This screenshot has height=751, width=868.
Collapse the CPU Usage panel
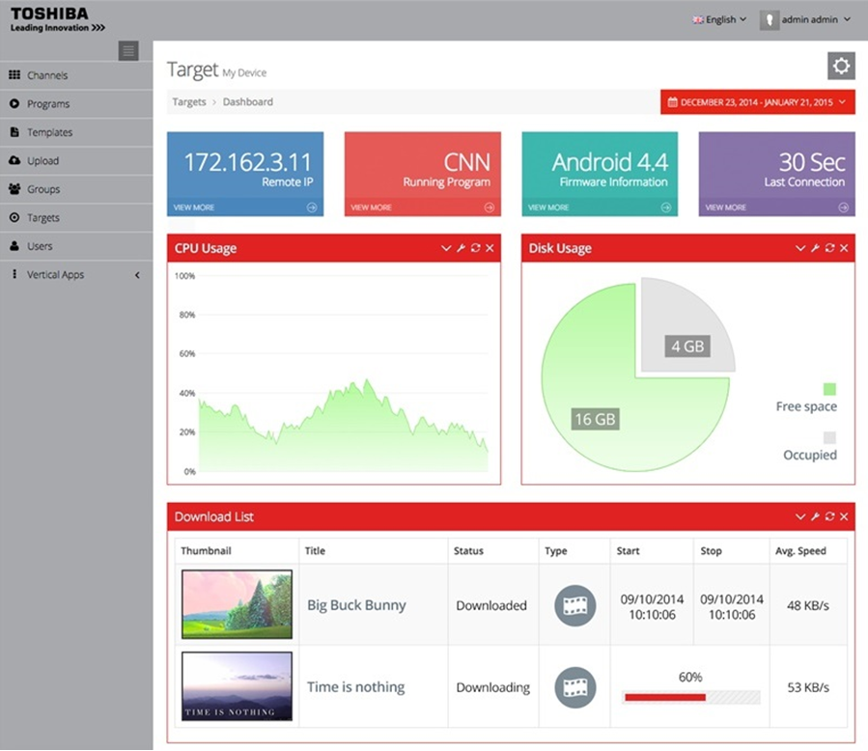pos(446,249)
